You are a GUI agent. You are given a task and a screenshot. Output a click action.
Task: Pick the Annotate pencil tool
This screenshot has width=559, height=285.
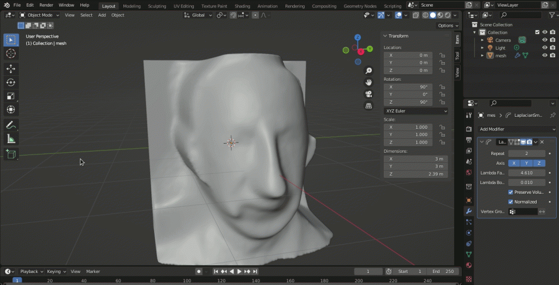(x=11, y=125)
